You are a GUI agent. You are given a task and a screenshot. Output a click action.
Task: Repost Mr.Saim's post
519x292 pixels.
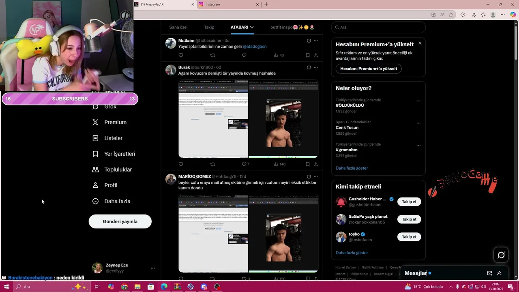(x=212, y=55)
